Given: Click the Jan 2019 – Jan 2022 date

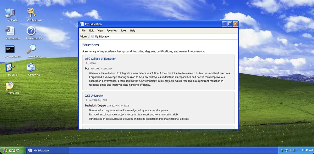Looking at the screenshot, I should point(118,105).
